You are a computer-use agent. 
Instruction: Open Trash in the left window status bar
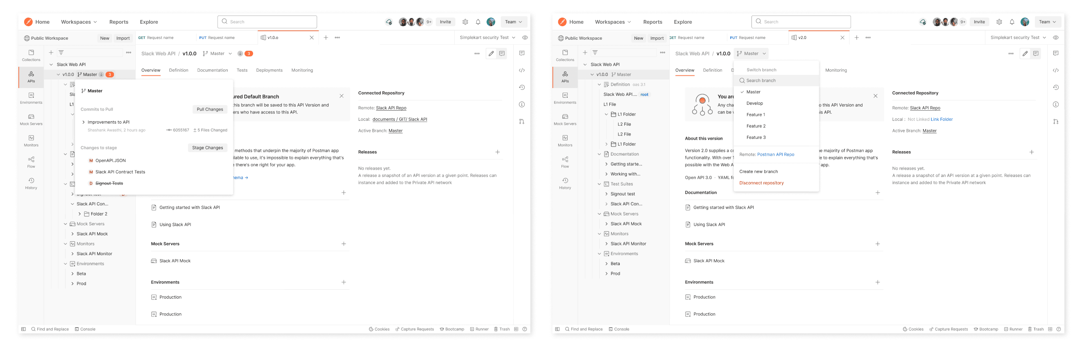click(502, 329)
